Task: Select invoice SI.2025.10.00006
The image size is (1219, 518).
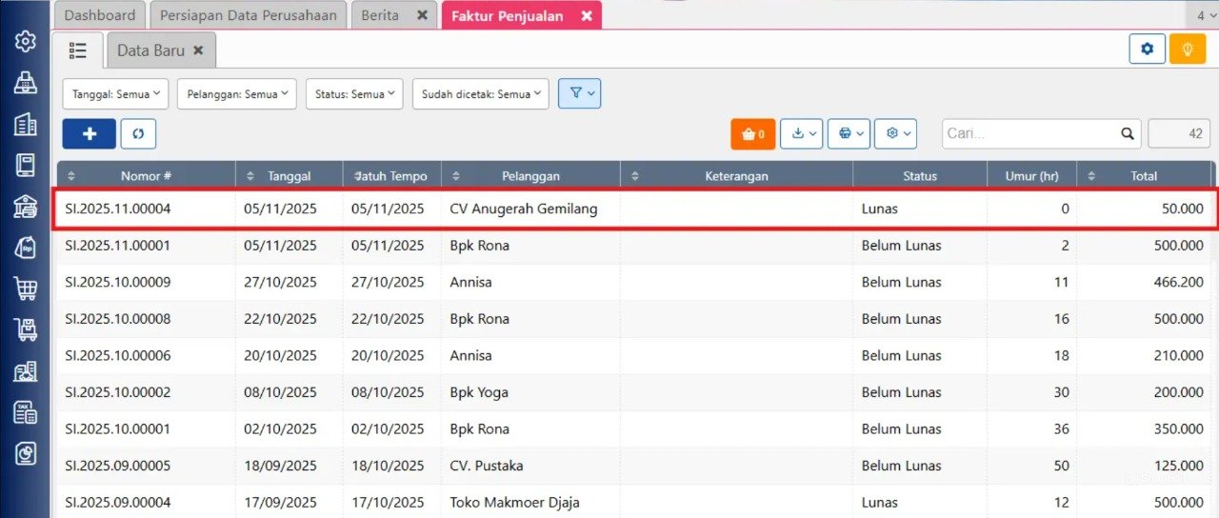Action: click(634, 356)
